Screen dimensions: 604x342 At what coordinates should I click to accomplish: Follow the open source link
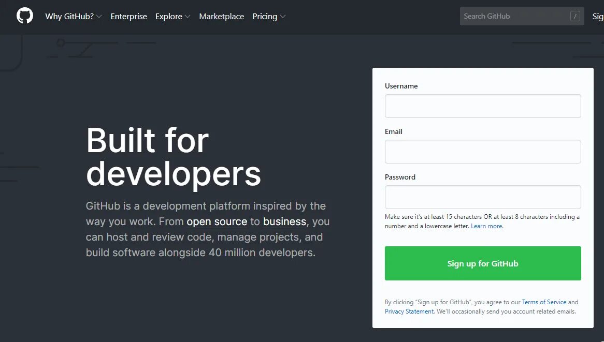coord(217,221)
